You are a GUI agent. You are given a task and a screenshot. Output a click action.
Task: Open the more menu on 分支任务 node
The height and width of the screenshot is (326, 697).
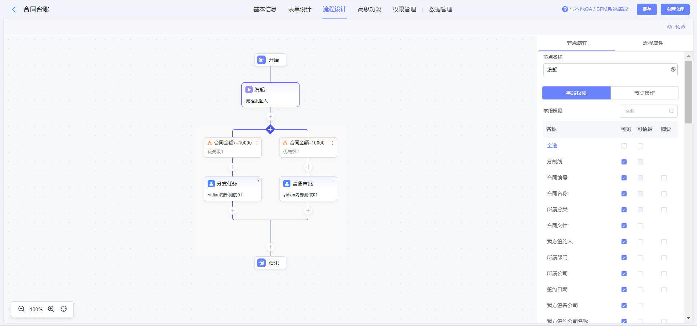point(258,180)
